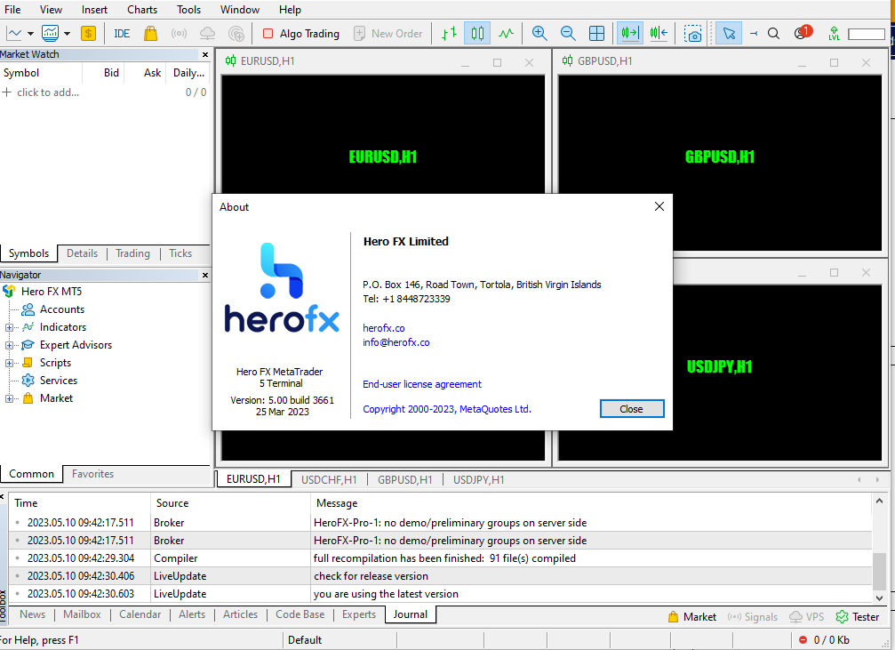Click the Close button in About dialog
895x650 pixels.
coord(632,408)
